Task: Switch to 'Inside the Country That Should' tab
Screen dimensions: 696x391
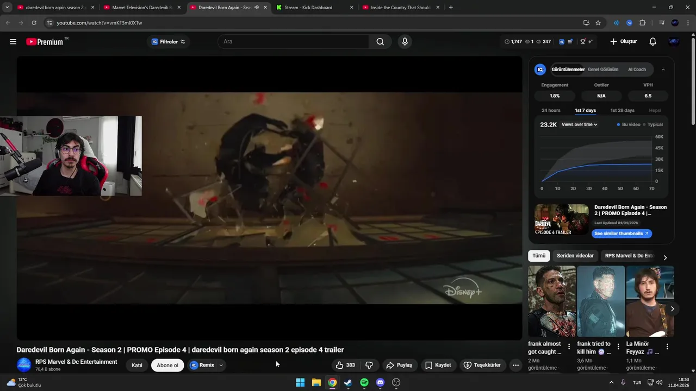Action: 400,8
